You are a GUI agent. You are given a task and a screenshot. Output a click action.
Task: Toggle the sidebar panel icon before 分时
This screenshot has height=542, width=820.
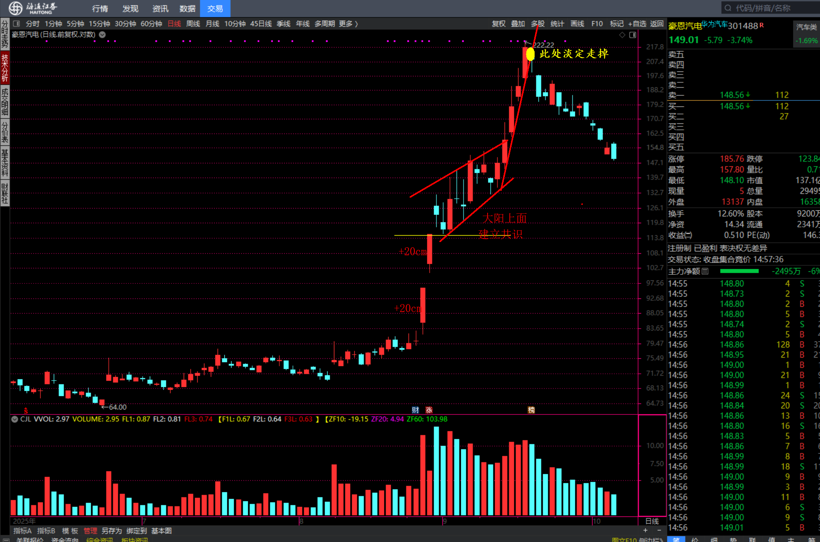[16, 24]
